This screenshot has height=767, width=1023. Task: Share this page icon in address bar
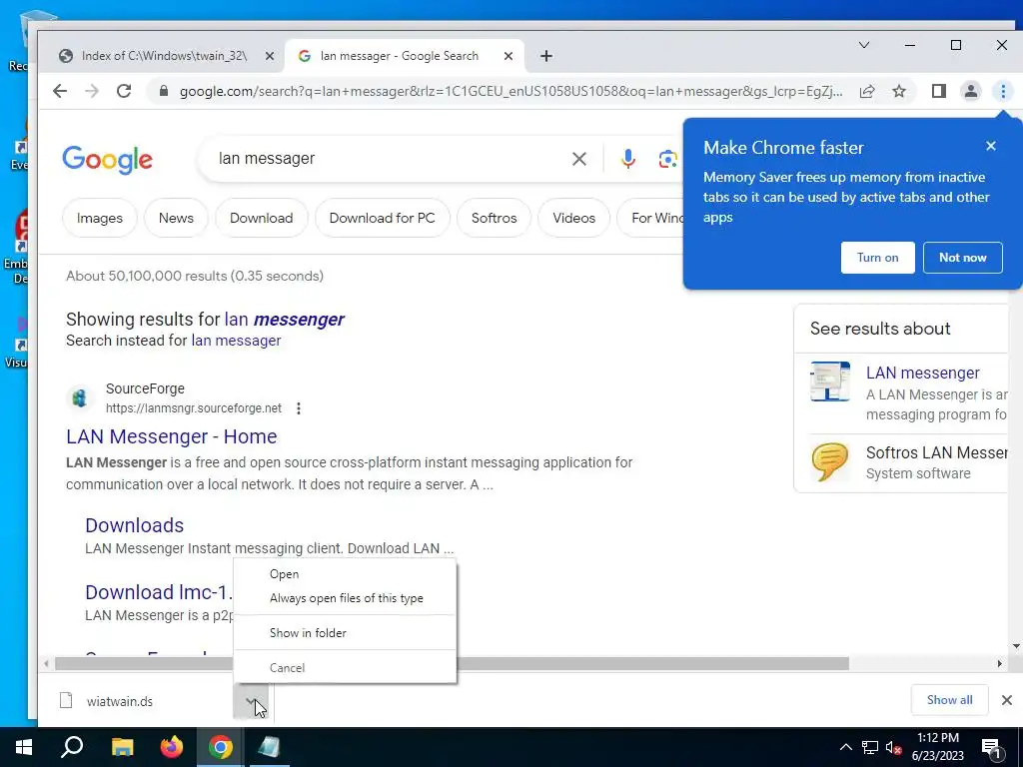click(x=867, y=91)
